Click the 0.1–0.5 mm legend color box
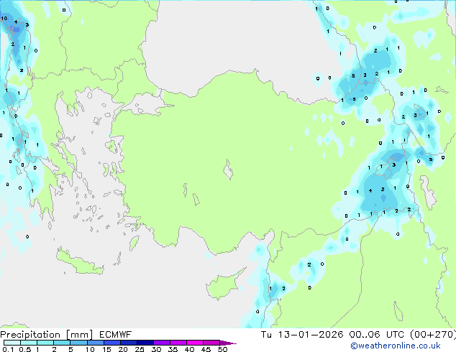The width and height of the screenshot is (456, 352). (12, 343)
